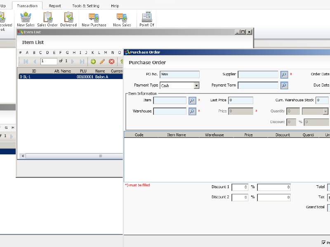330x247 pixels.
Task: Edit item with pencil icon
Action: 102,61
